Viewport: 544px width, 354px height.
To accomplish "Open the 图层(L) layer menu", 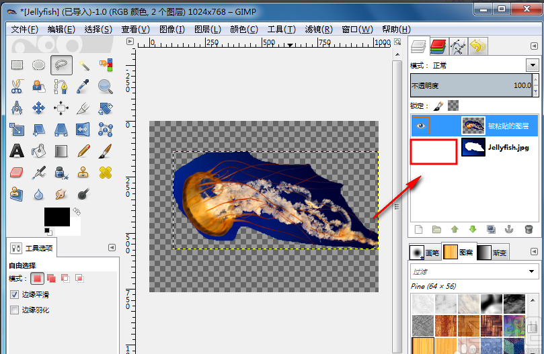I will click(208, 30).
